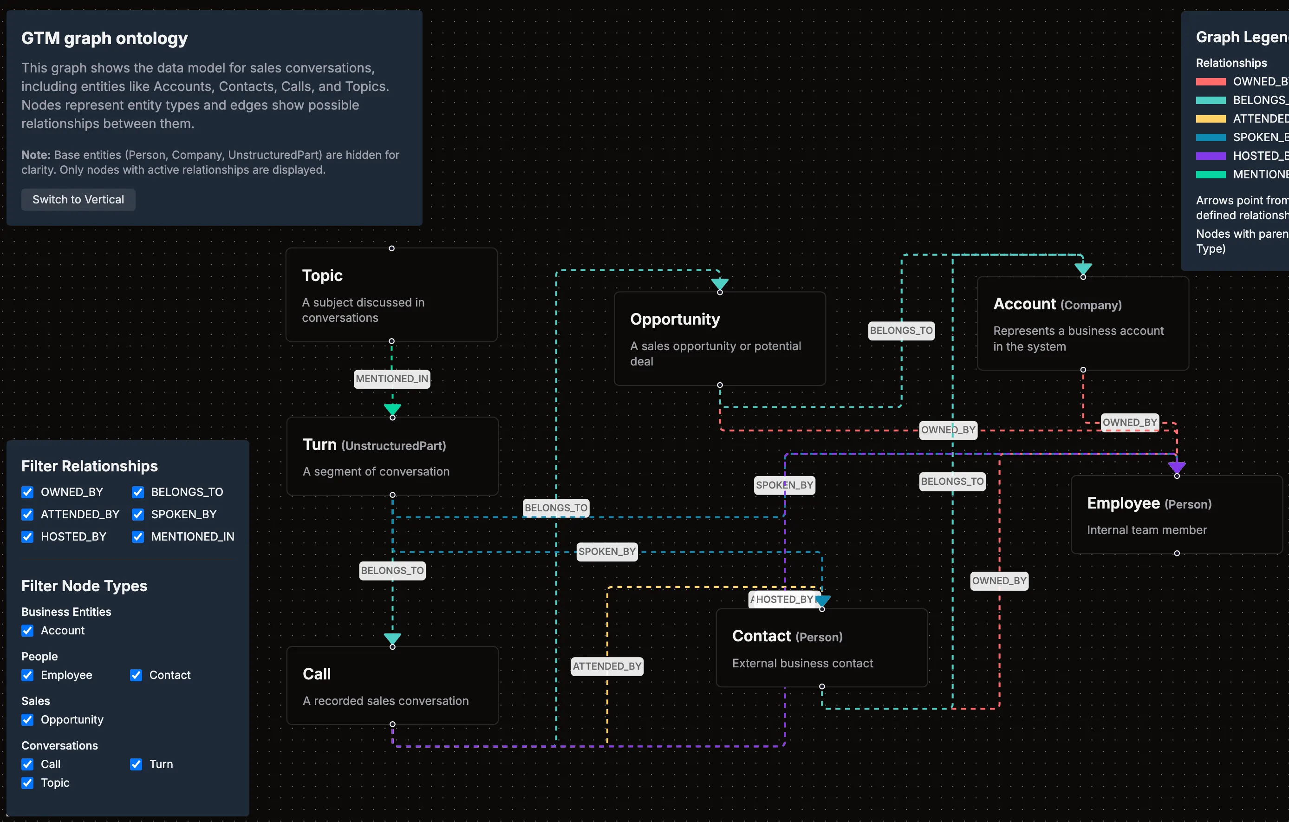Toggle the Employee node type checkbox
Screen dimensions: 1289x822
tap(27, 675)
